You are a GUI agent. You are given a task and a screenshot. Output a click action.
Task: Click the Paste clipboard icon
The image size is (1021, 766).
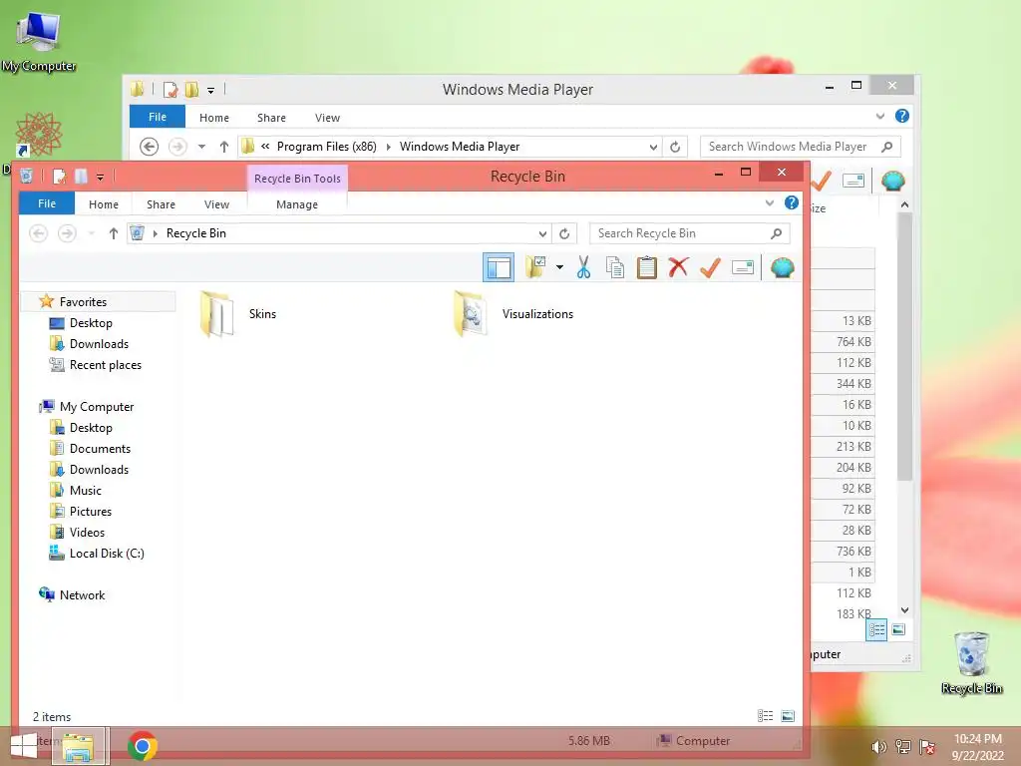tap(646, 267)
